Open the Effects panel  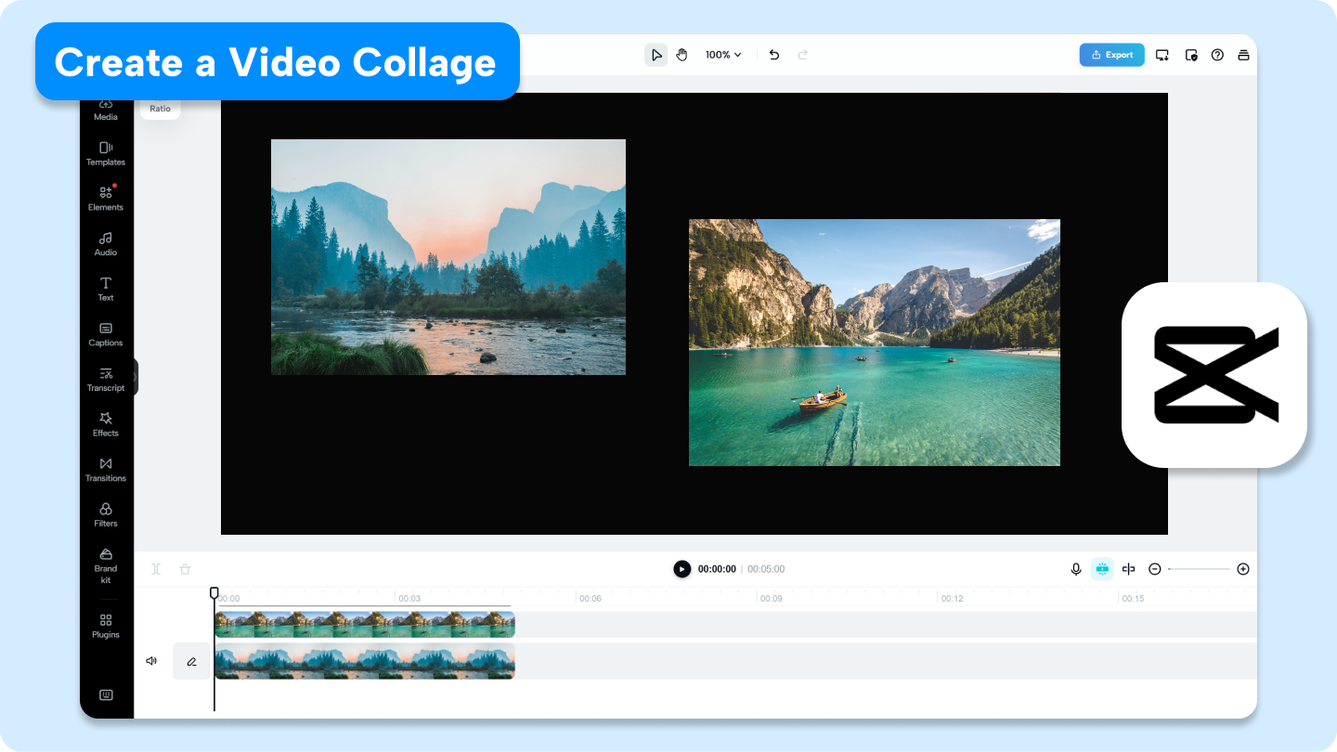point(105,425)
